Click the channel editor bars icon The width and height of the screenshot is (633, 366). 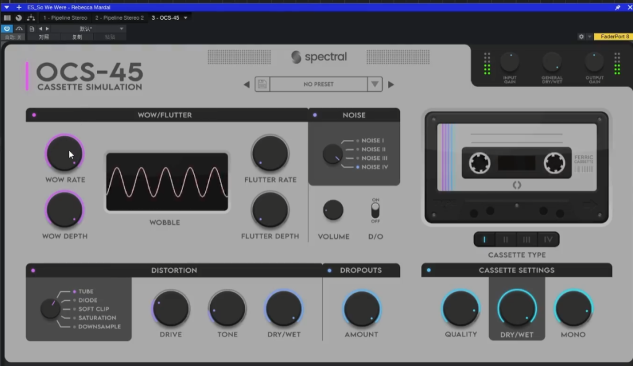pyautogui.click(x=7, y=18)
